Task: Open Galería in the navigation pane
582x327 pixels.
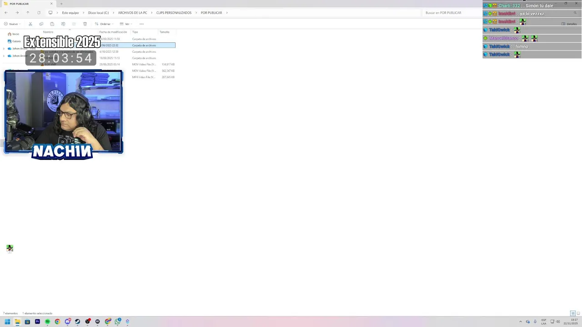Action: [14, 41]
